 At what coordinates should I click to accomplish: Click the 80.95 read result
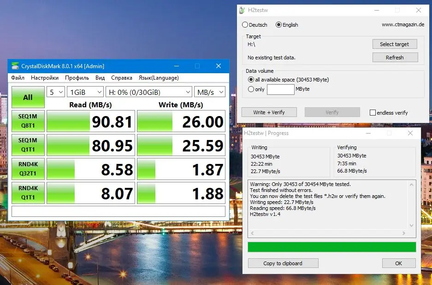point(91,145)
